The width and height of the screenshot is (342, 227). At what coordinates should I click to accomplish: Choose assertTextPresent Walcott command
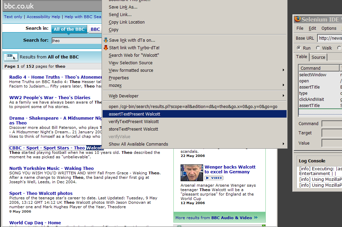click(195, 114)
